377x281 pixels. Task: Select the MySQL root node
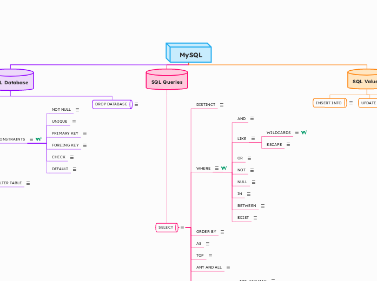[x=189, y=55]
